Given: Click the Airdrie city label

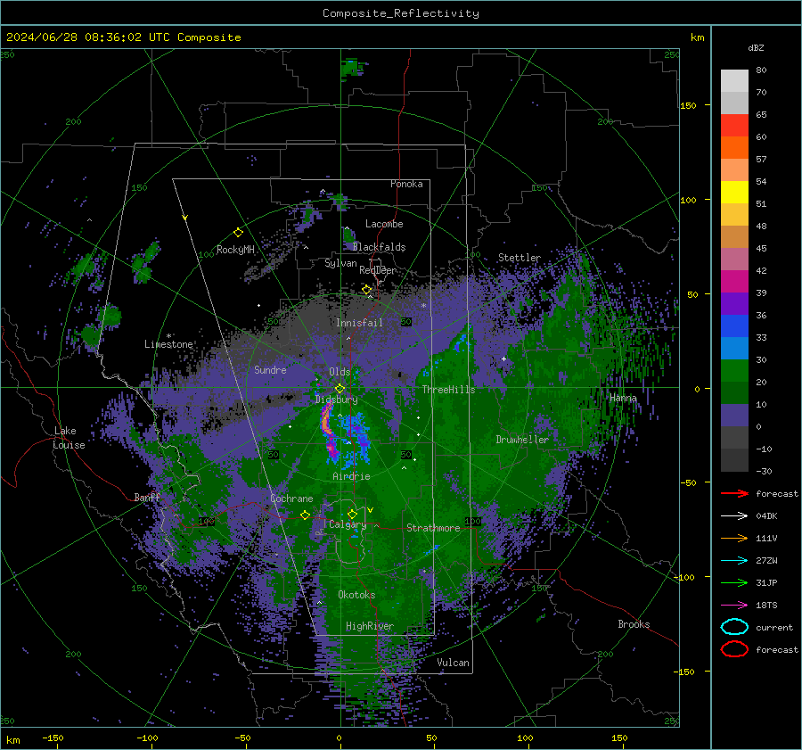Looking at the screenshot, I should click(351, 476).
